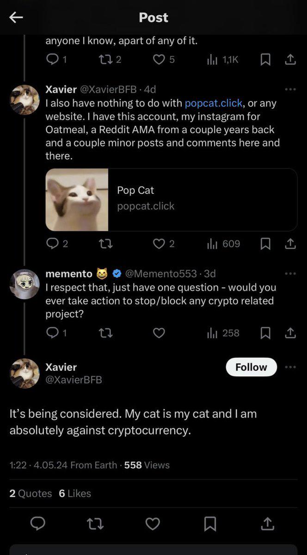View analytics for the 609-view post
The image size is (307, 555).
point(224,244)
